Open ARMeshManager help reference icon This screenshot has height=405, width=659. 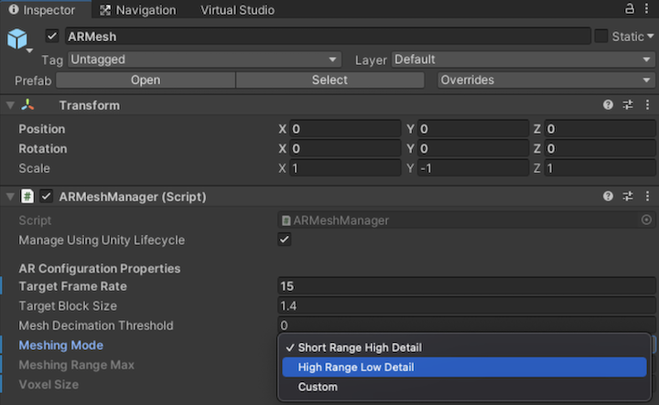click(x=608, y=196)
